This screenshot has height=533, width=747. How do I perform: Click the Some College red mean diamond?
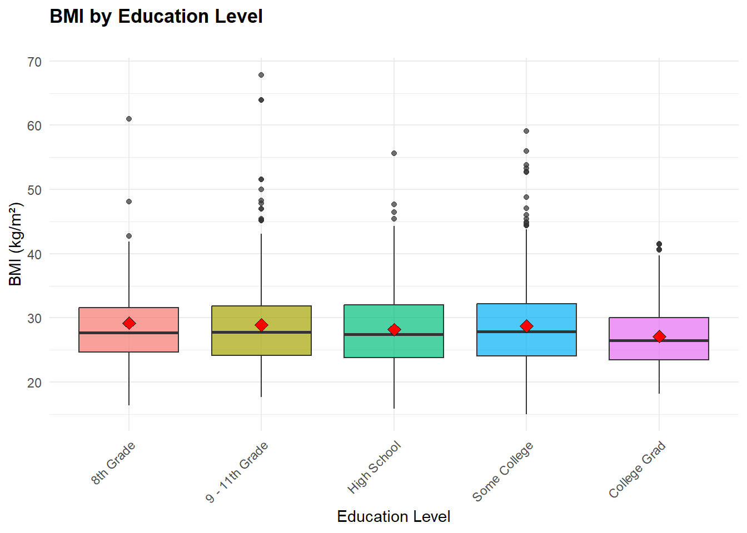pos(526,326)
